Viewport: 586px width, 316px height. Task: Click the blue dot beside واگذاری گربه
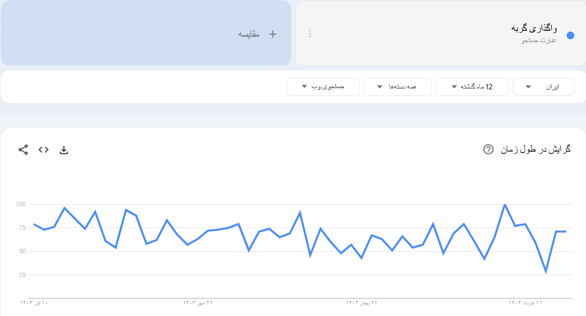(570, 36)
